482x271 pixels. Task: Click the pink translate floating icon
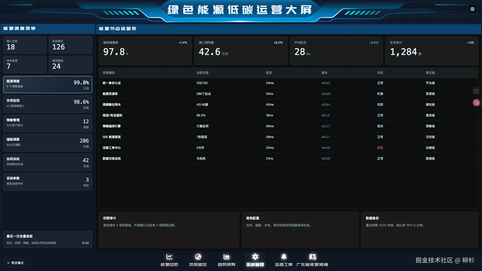point(476,103)
